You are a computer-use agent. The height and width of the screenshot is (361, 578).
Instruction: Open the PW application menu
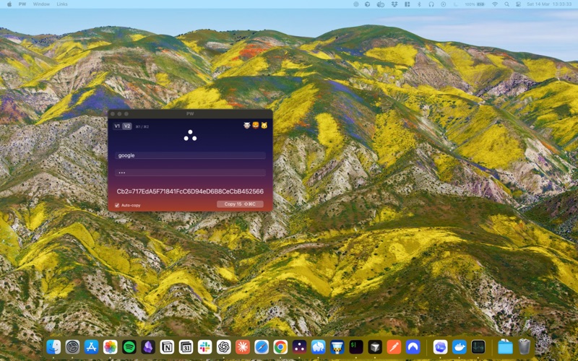click(22, 4)
